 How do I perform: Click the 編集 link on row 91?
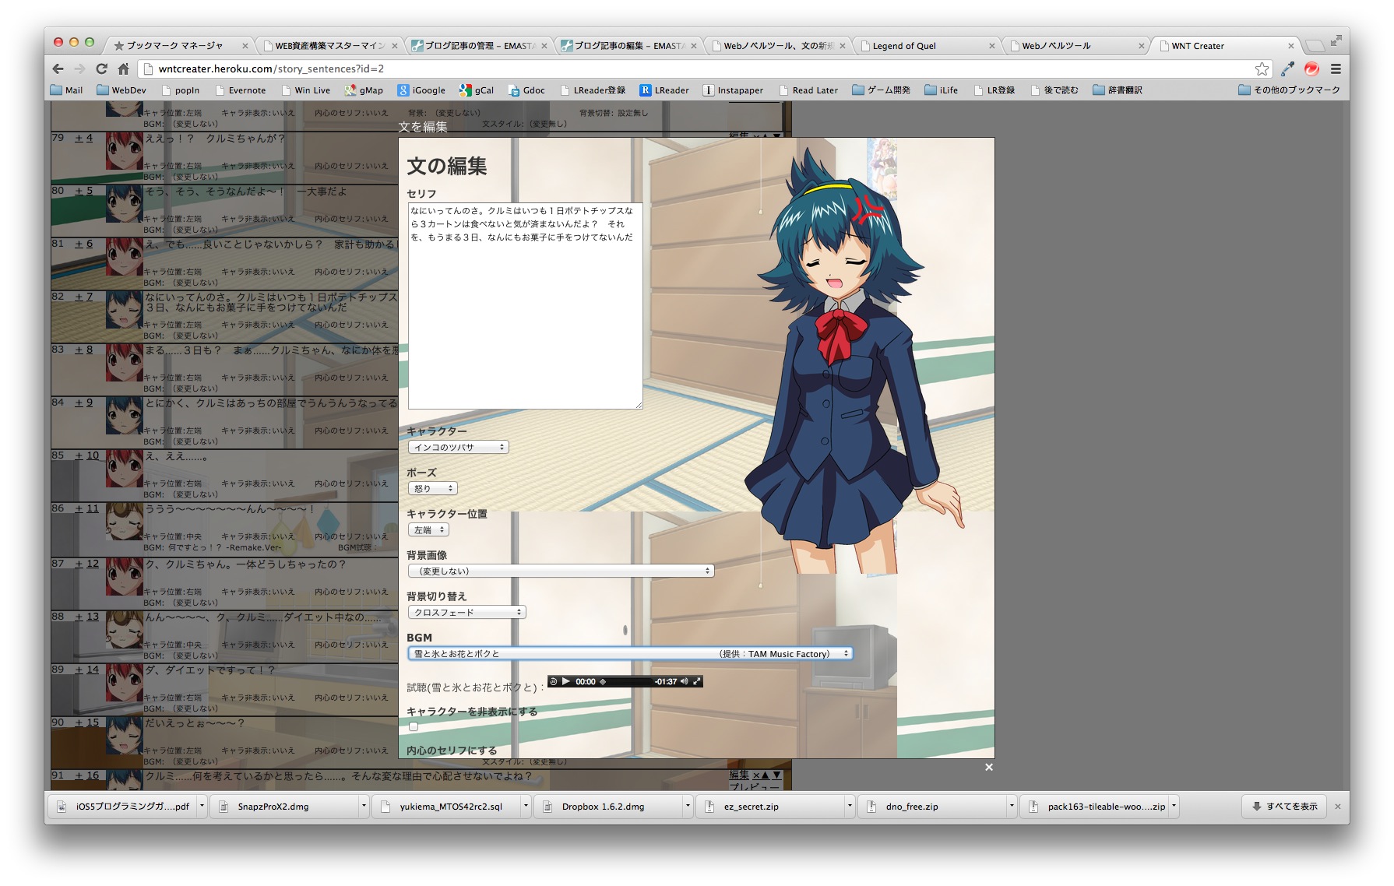(739, 775)
